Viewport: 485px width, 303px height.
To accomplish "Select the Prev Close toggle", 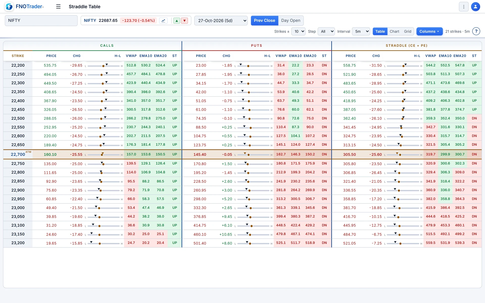I will click(264, 20).
